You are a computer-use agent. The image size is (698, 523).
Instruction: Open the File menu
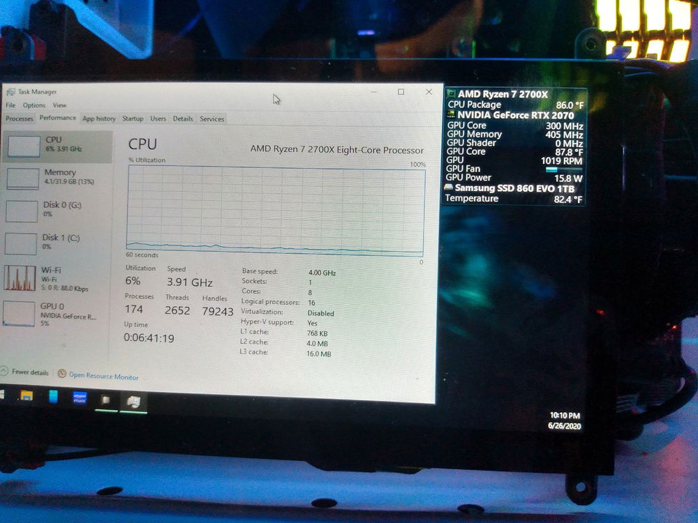pyautogui.click(x=10, y=105)
